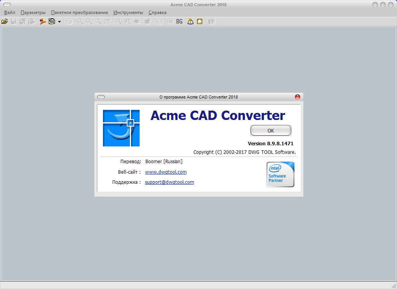397x289 pixels.
Task: Click the third magnifier zoom window icon
Action: click(98, 21)
